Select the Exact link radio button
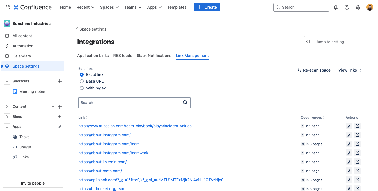This screenshot has height=191, width=378. [x=81, y=75]
